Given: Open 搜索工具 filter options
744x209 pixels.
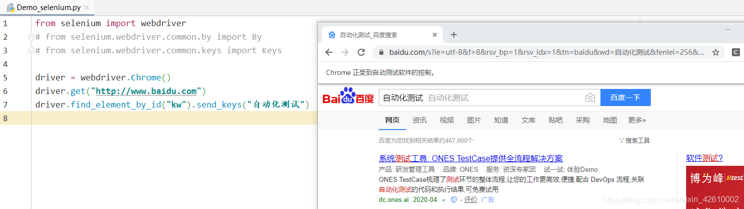Looking at the screenshot, I should pyautogui.click(x=635, y=141).
